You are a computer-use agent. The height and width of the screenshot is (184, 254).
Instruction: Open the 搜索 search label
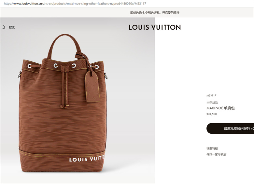point(12,28)
